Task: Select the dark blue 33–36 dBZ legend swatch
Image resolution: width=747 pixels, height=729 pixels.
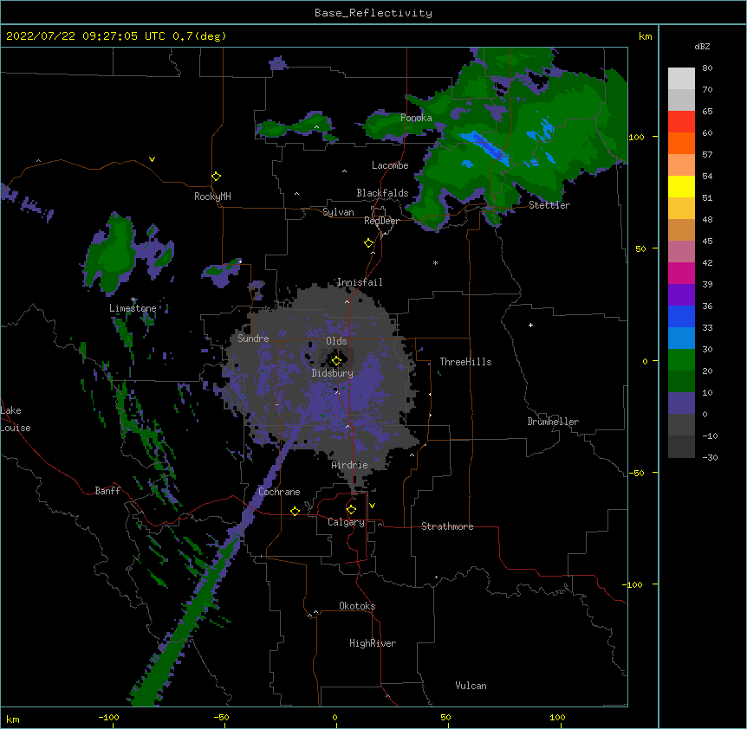Action: (681, 316)
